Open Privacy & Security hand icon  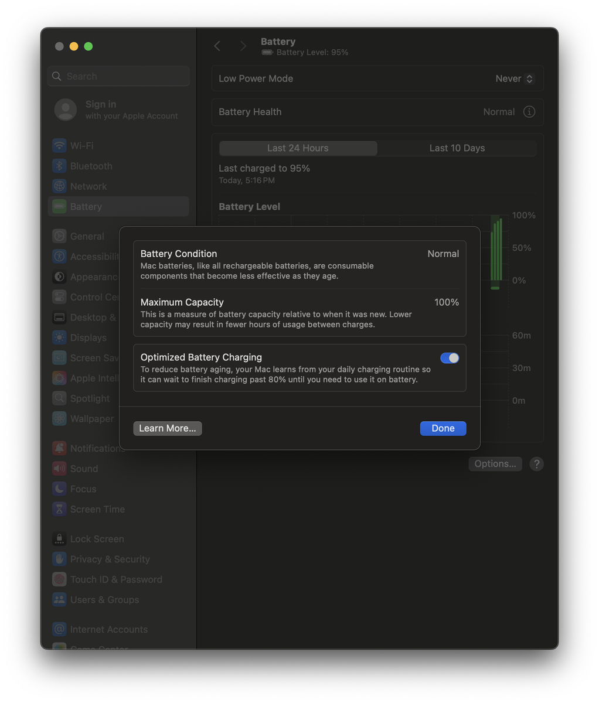tap(59, 559)
